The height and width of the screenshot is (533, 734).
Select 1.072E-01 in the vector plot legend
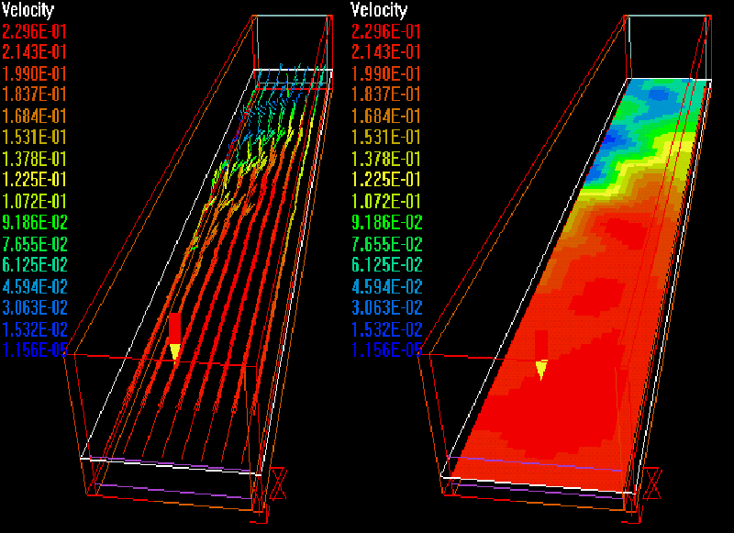[x=34, y=201]
